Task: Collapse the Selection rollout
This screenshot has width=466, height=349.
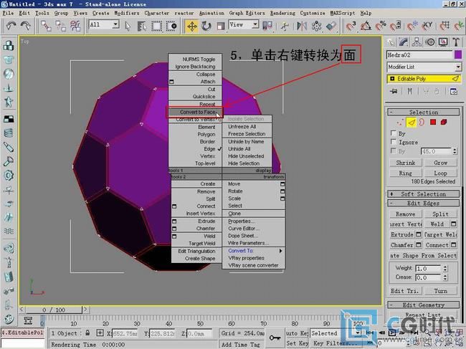Action: [424, 113]
